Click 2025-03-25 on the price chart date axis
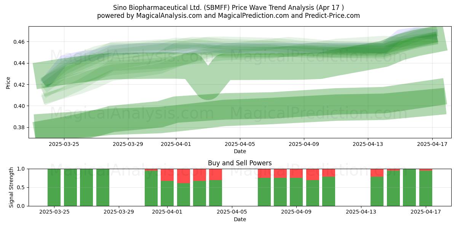 pos(64,144)
